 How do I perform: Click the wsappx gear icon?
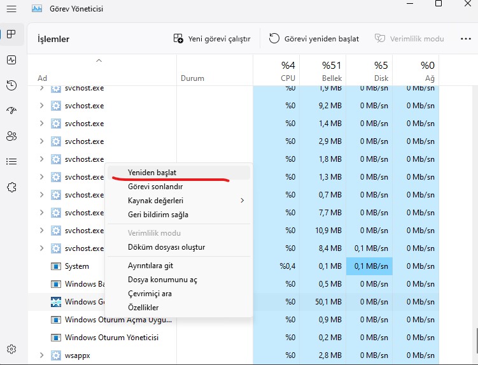click(56, 355)
